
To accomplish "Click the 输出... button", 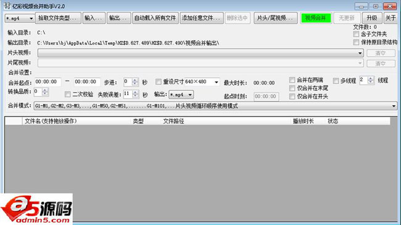I will (x=118, y=18).
